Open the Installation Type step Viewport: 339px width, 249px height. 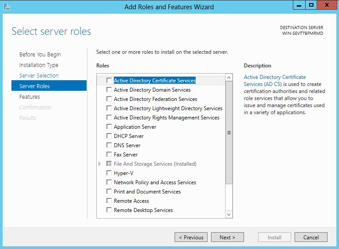click(39, 65)
